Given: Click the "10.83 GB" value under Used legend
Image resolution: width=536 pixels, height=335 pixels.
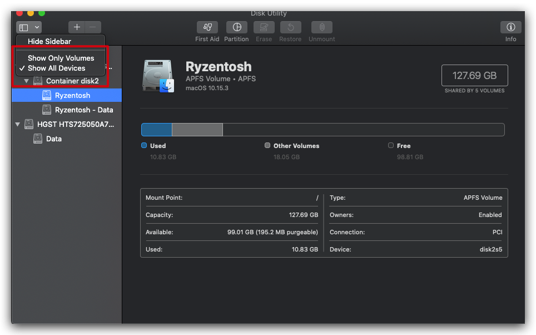Looking at the screenshot, I should tap(163, 157).
